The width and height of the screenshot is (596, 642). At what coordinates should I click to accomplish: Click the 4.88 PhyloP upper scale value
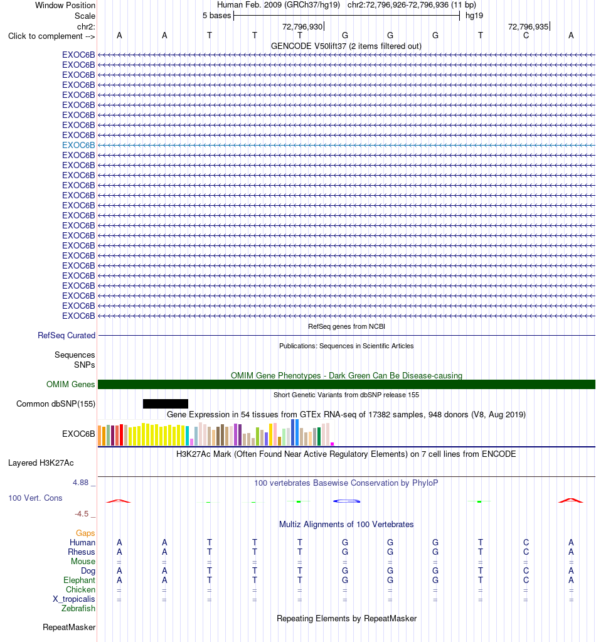(x=81, y=483)
